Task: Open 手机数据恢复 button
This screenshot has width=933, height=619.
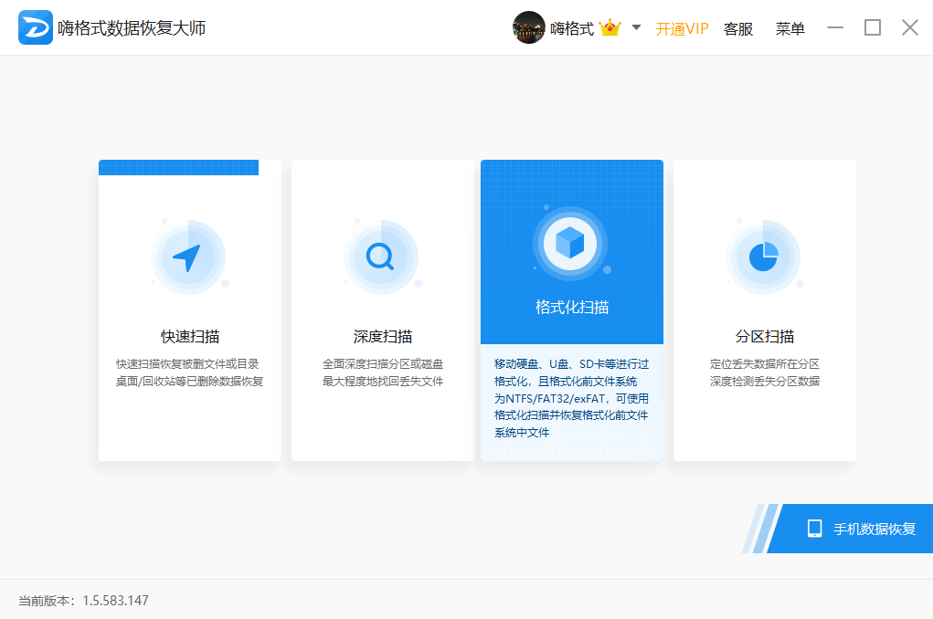Action: [850, 529]
